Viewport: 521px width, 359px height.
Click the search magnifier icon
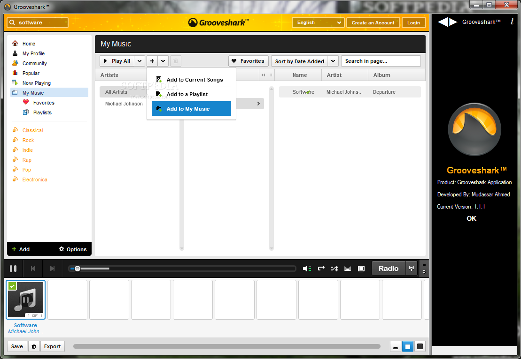click(12, 22)
